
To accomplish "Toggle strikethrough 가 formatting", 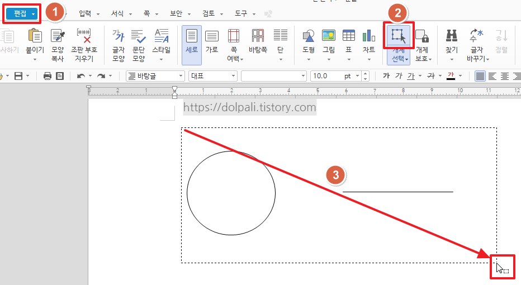I will (432, 76).
